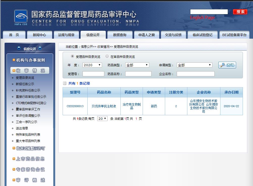The height and width of the screenshot is (186, 253).
Task: Open the 首页 navigation tab
Action: (14, 35)
